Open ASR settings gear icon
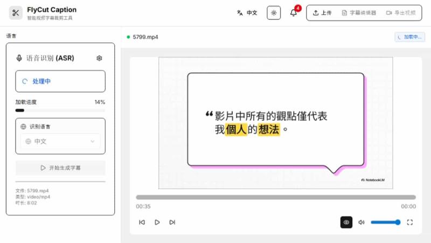This screenshot has height=243, width=431. pyautogui.click(x=99, y=58)
